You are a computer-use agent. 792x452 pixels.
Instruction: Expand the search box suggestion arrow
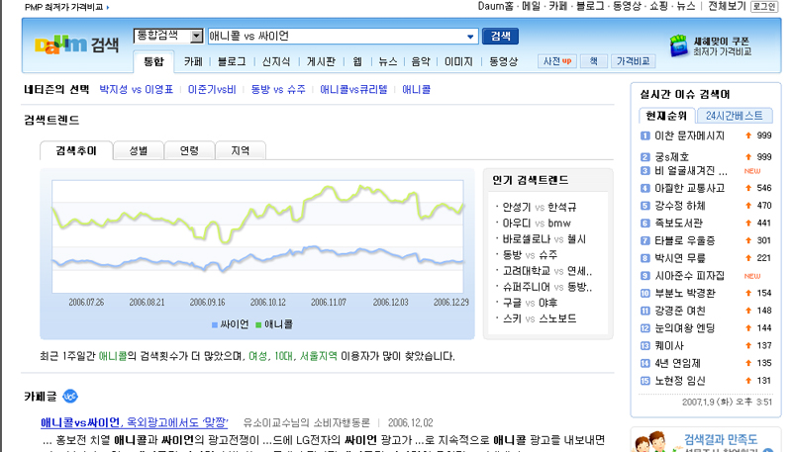tap(470, 37)
